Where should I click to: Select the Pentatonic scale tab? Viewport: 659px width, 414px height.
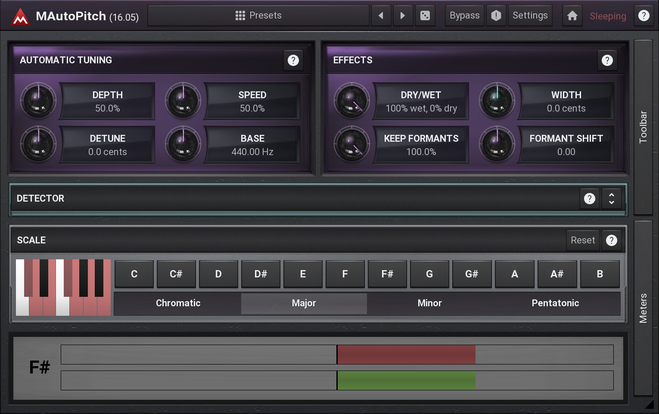(x=556, y=303)
